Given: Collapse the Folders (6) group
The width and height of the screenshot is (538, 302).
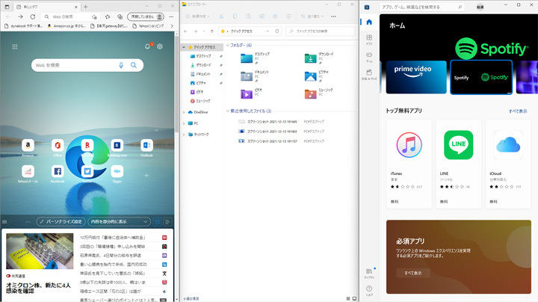Looking at the screenshot, I should (228, 46).
